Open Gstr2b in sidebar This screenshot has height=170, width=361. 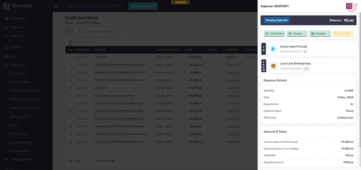[15, 125]
